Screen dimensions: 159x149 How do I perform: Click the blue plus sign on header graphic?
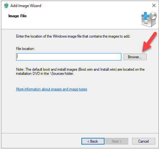point(145,16)
